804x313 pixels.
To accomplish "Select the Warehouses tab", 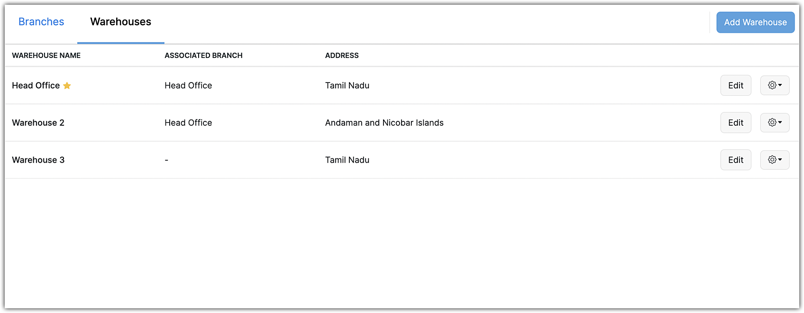I will 120,22.
